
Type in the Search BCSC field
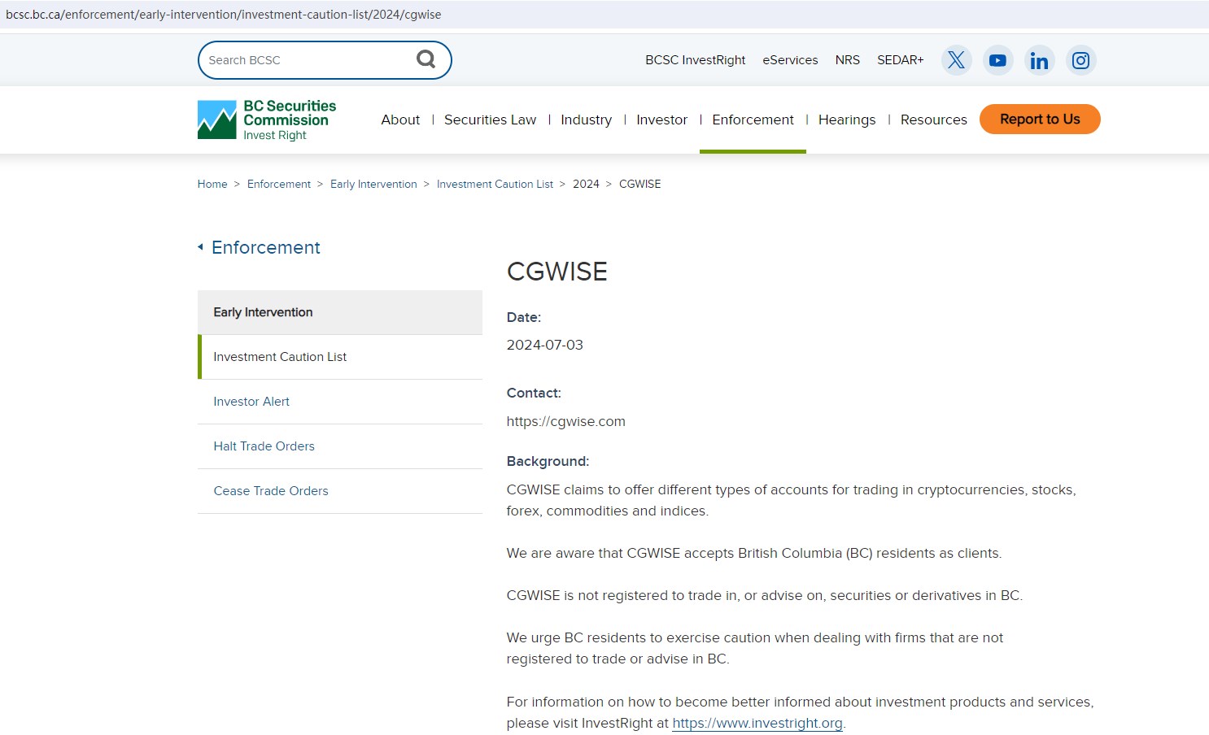pyautogui.click(x=305, y=60)
